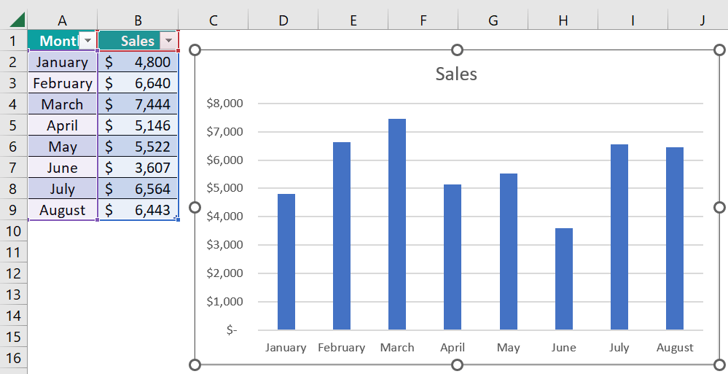Open the Sales column filter dropdown
728x374 pixels.
(169, 41)
